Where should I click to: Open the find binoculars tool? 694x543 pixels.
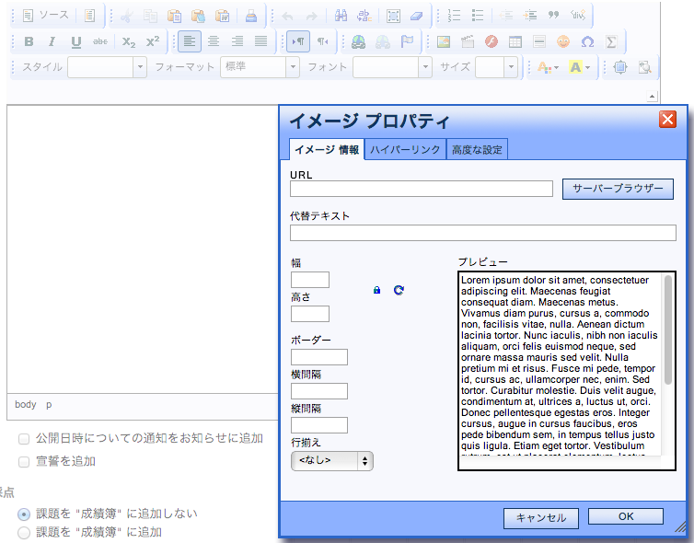point(341,16)
